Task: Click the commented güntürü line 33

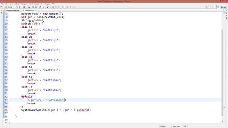Action: [46, 100]
